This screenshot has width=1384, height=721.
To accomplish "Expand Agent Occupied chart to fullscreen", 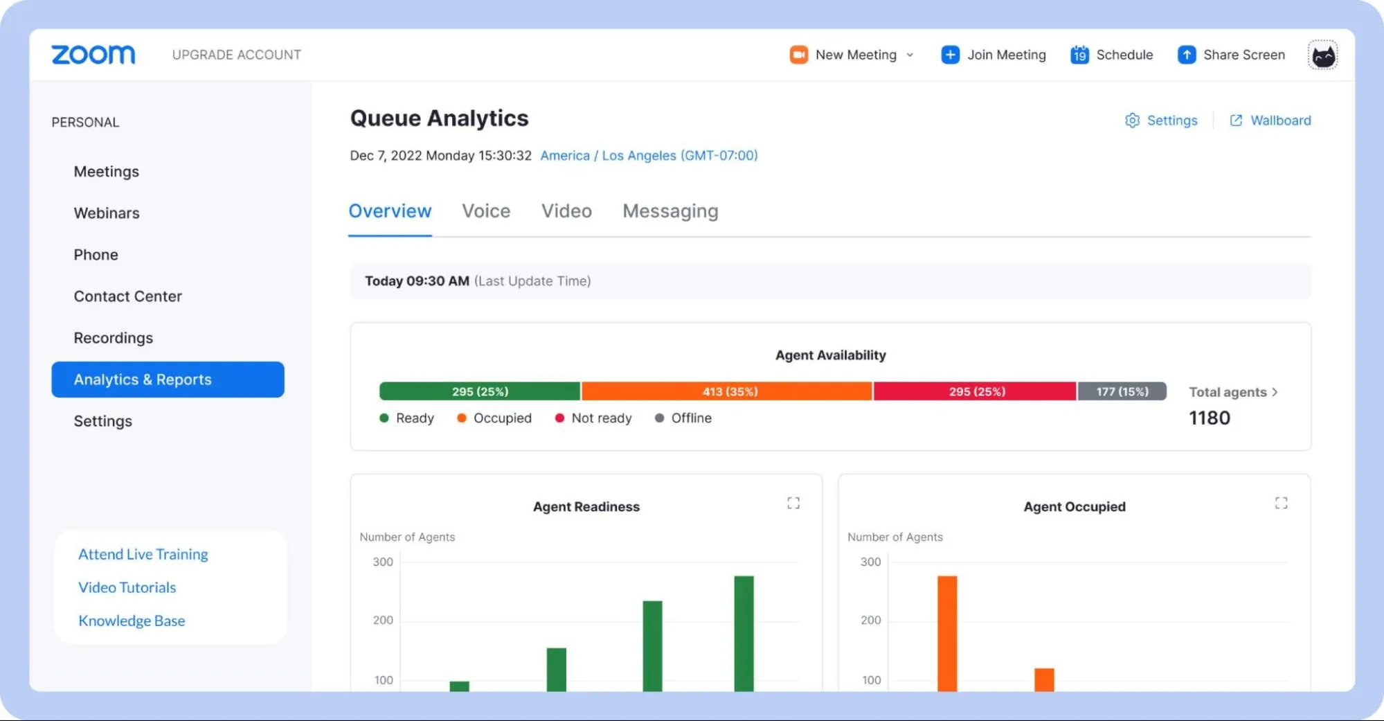I will tap(1282, 503).
